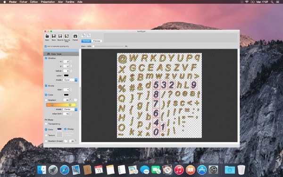This screenshot has width=283, height=177.
Task: Click the stroke size stepper
Action: tap(71, 90)
